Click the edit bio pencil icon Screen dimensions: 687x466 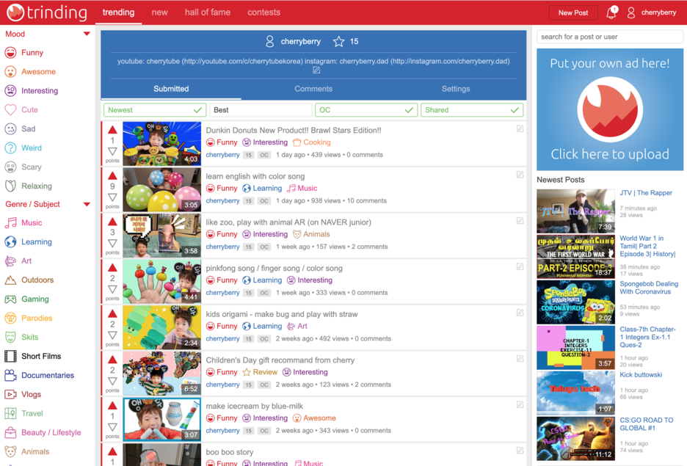tap(316, 70)
